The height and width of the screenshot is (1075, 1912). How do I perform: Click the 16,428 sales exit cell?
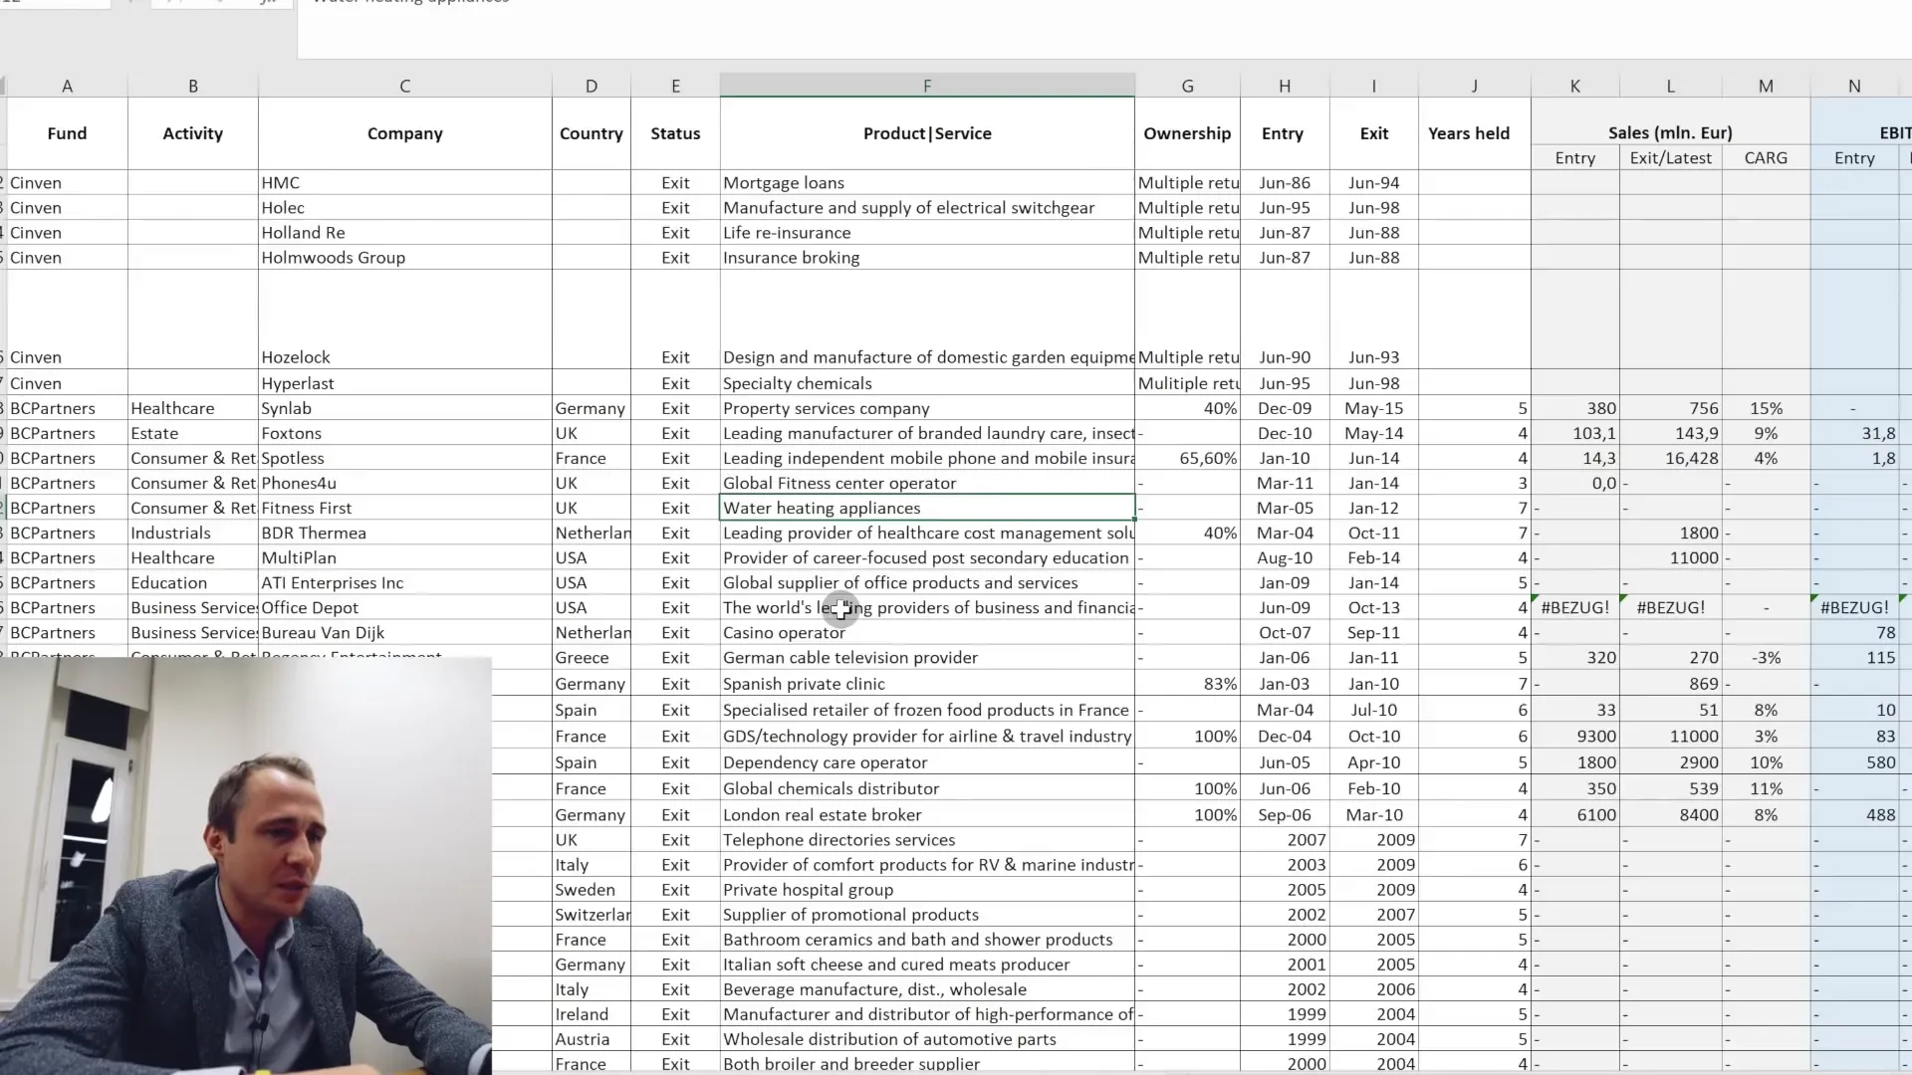1670,458
